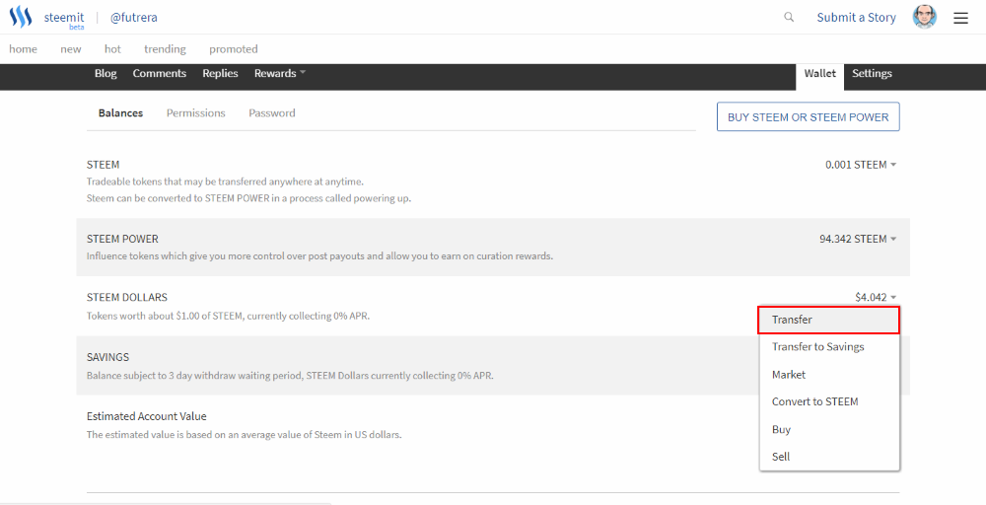Screen dimensions: 986x505
Task: Open the Password tab
Action: (271, 113)
